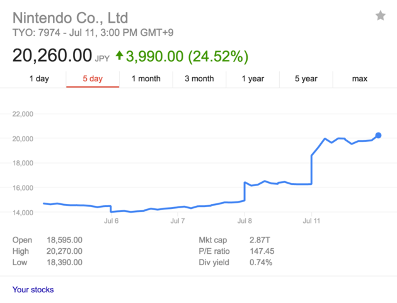Click the blue endpoint dot on chart
Viewport: 397px width, 303px height.
(378, 135)
